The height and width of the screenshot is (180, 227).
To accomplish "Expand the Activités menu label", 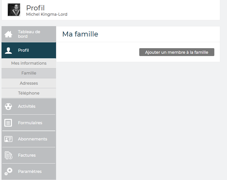I will (x=27, y=106).
